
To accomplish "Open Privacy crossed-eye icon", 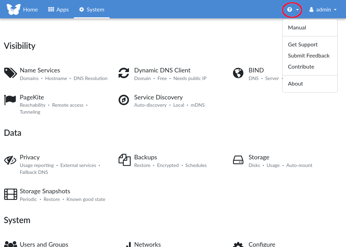I will pyautogui.click(x=10, y=160).
